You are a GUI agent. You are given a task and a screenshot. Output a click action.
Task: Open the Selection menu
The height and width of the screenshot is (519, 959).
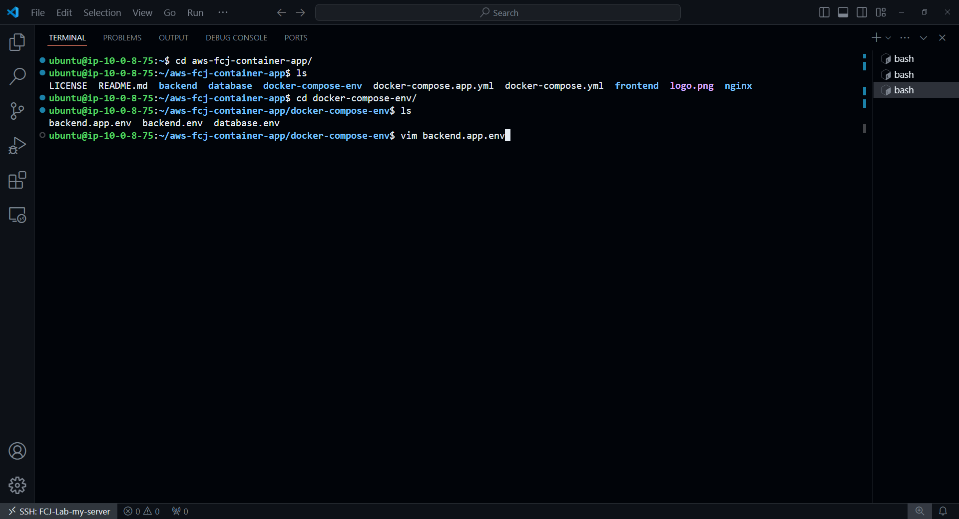[x=102, y=12]
